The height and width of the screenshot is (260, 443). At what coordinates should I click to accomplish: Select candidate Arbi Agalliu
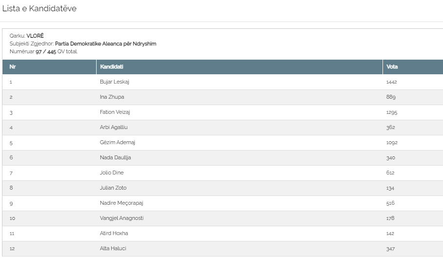114,128
